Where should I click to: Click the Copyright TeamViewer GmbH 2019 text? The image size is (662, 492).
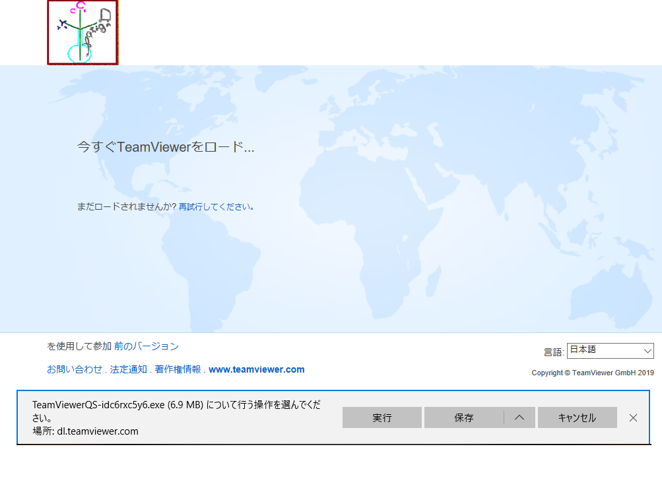point(593,373)
